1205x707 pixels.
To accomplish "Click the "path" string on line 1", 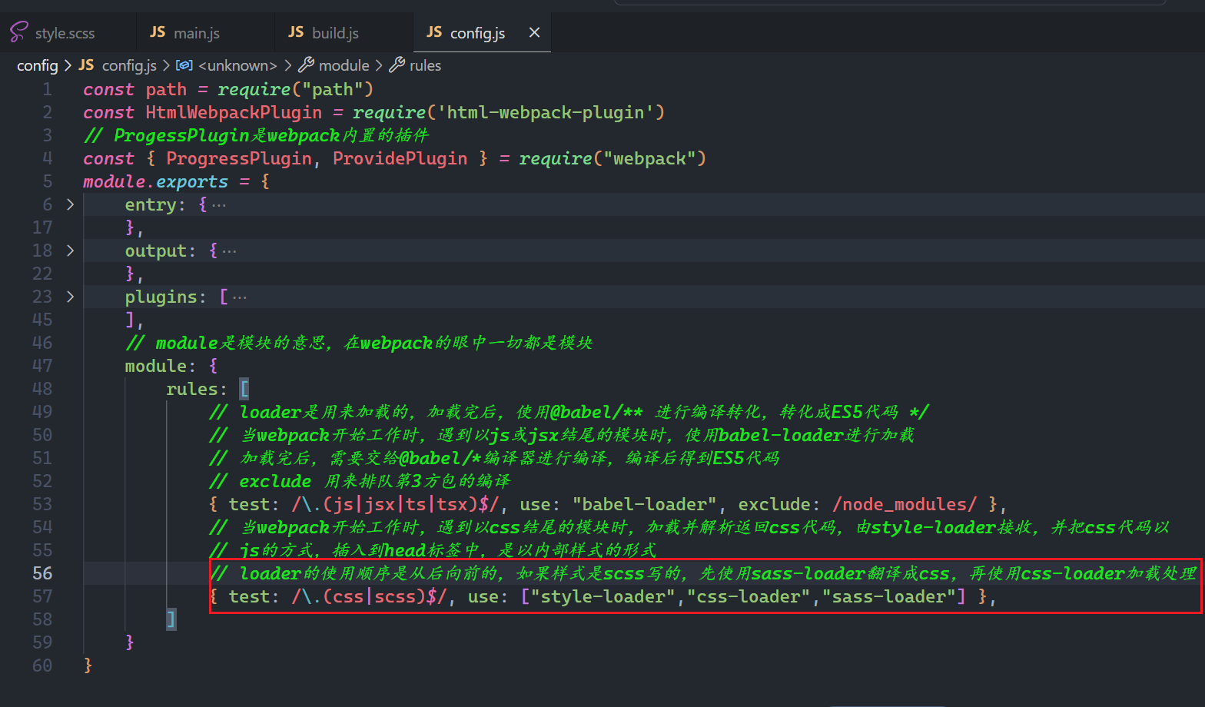I will [x=332, y=89].
